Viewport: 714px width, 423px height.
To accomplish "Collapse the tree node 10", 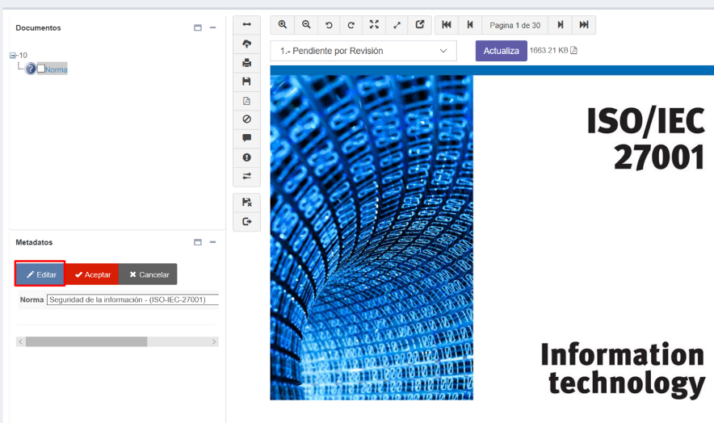I will click(14, 56).
